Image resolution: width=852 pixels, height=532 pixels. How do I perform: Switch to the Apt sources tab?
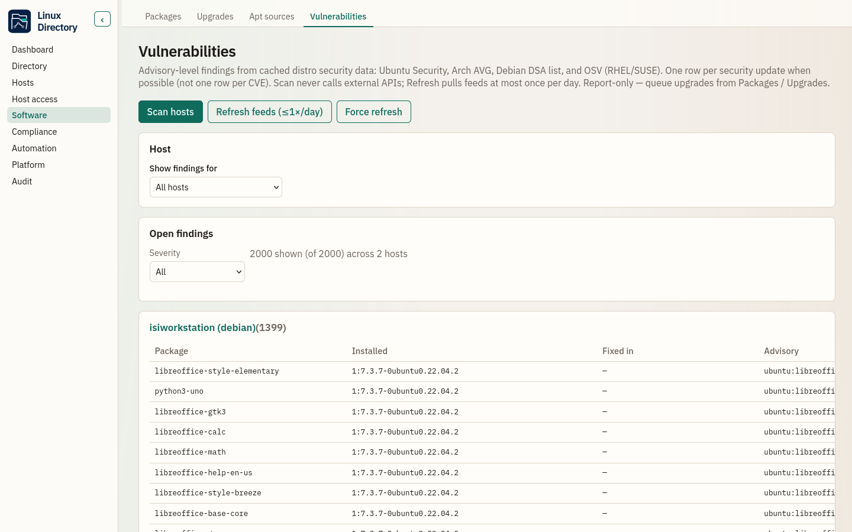[272, 17]
